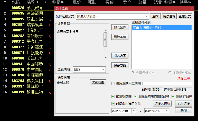Sort by the 涨幅% column header

(x=58, y=2)
